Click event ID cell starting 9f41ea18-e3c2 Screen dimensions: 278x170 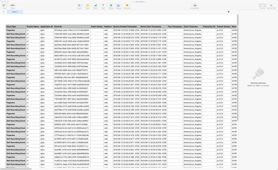(x=72, y=146)
